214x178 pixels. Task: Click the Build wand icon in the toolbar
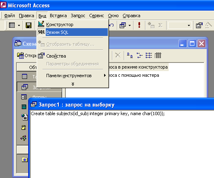tap(208, 25)
